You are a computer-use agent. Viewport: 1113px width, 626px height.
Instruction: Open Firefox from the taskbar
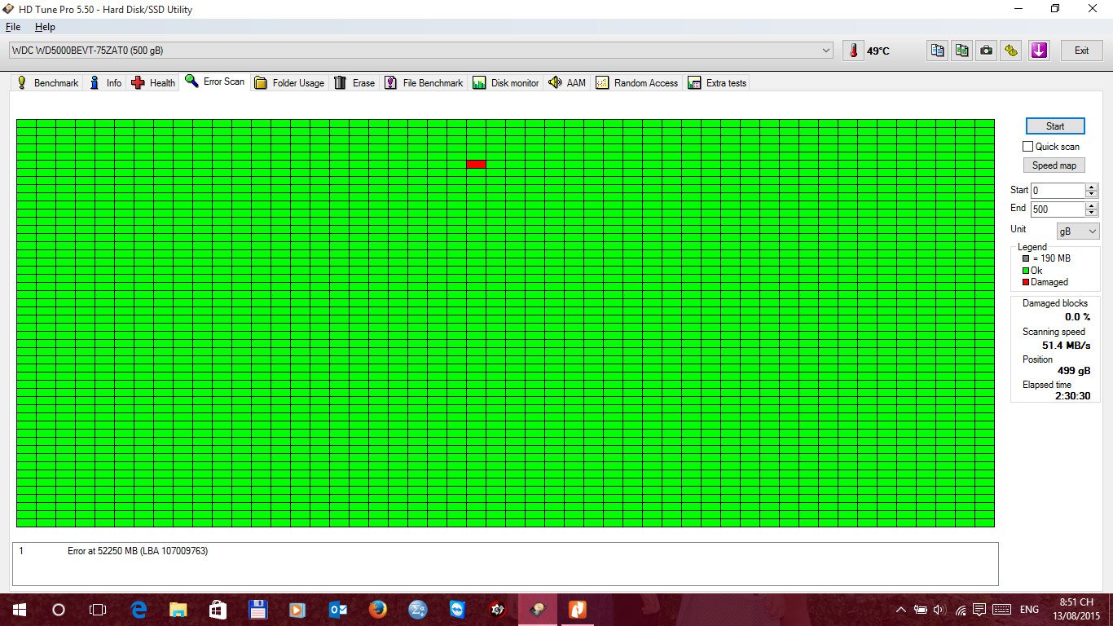click(377, 609)
